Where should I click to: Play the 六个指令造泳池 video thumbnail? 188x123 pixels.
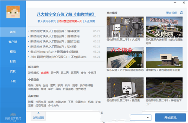coord(125,57)
